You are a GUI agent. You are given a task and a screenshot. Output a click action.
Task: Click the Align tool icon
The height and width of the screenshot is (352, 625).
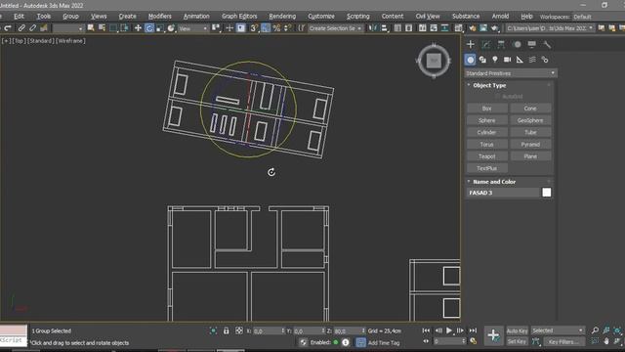pyautogui.click(x=384, y=28)
